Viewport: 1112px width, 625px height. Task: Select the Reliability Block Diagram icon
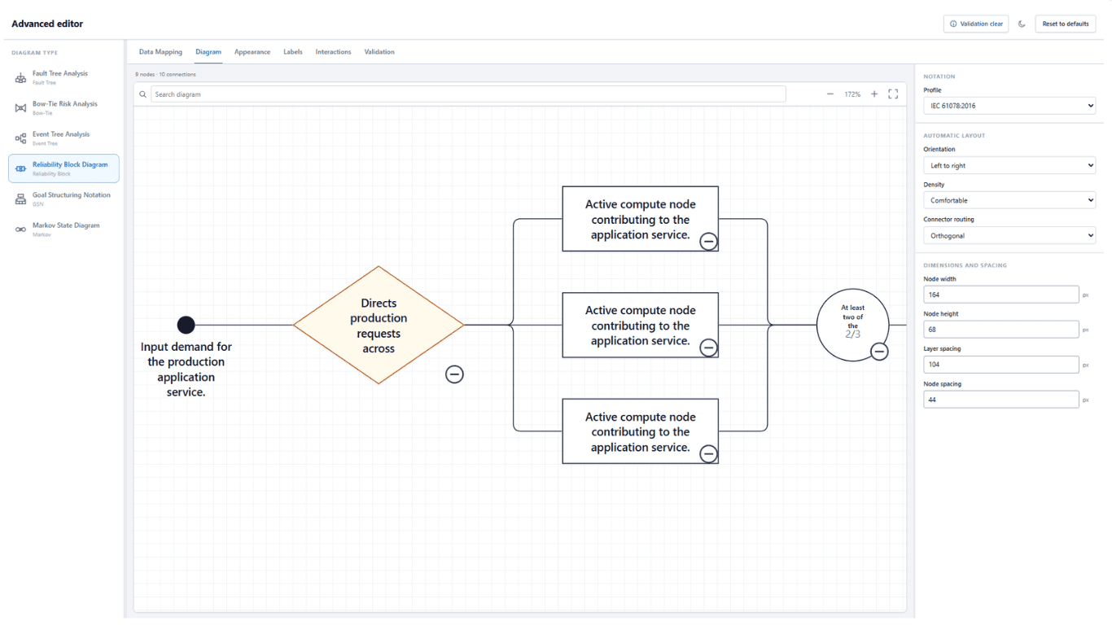pos(21,168)
